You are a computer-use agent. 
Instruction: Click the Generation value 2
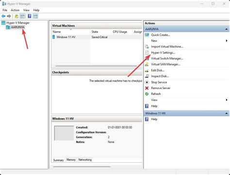click(109, 137)
